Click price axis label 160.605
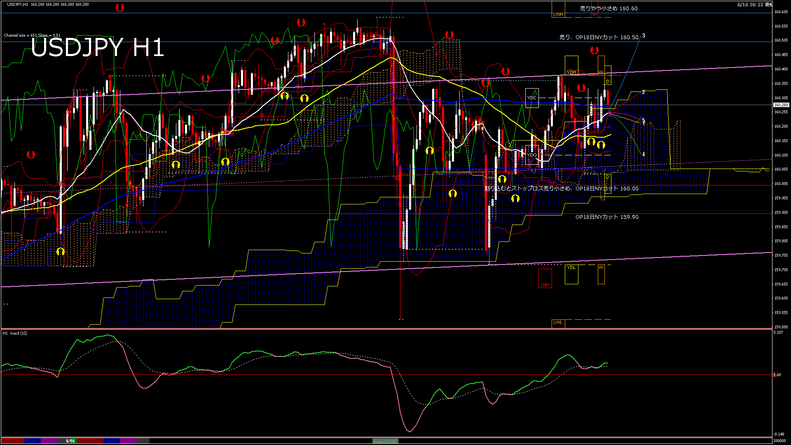Image resolution: width=791 pixels, height=445 pixels. (781, 12)
